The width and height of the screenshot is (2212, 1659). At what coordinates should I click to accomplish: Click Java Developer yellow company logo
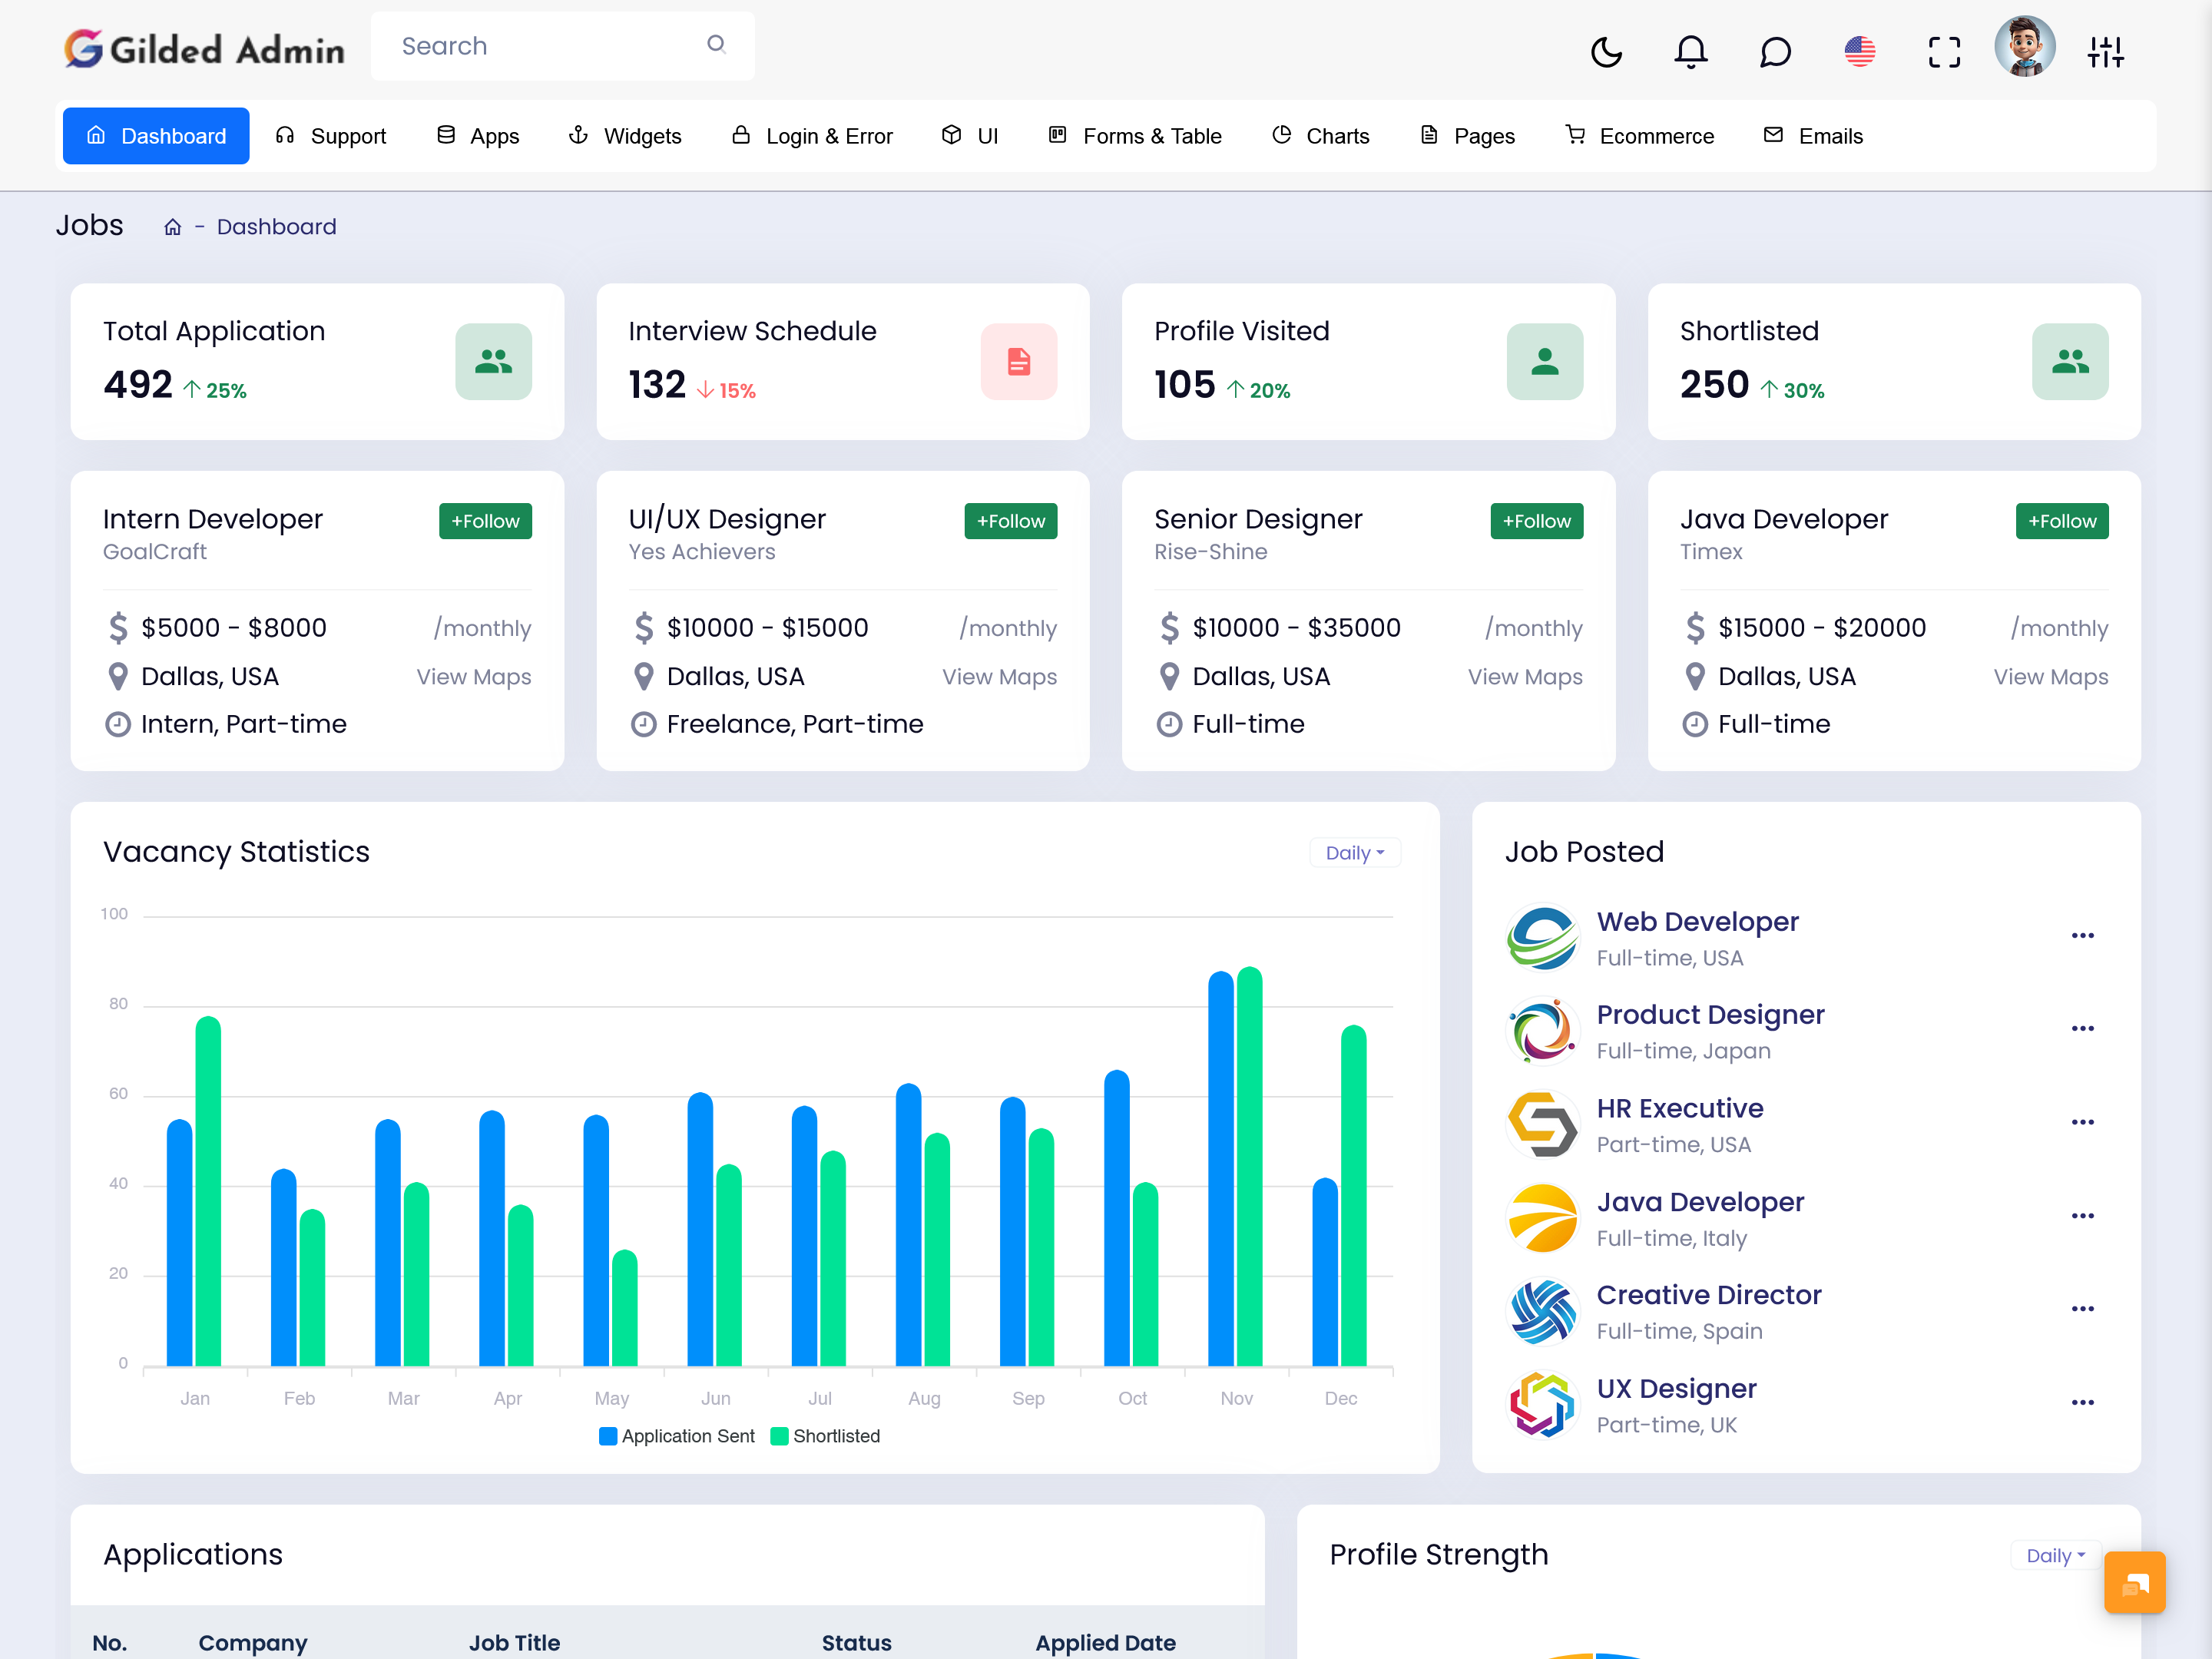(1542, 1218)
